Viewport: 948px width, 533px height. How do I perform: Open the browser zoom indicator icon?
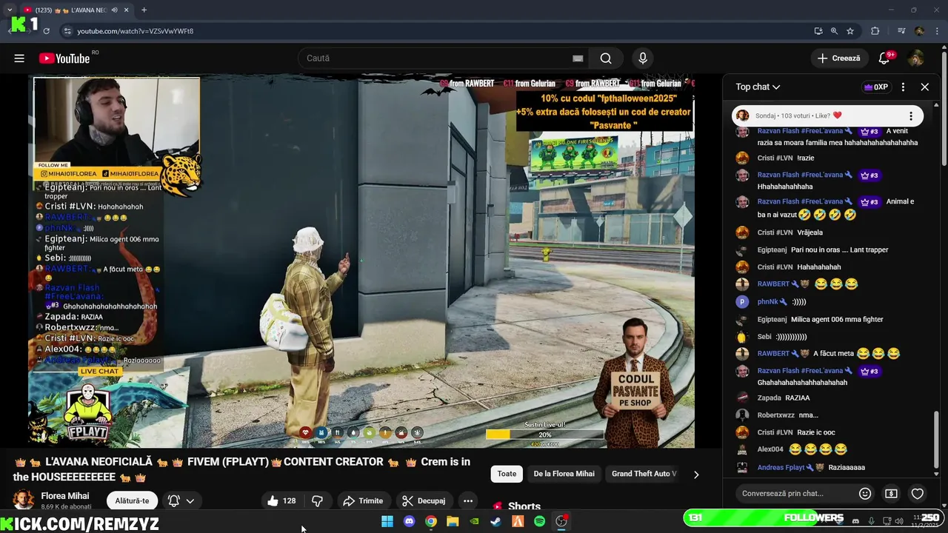(834, 31)
